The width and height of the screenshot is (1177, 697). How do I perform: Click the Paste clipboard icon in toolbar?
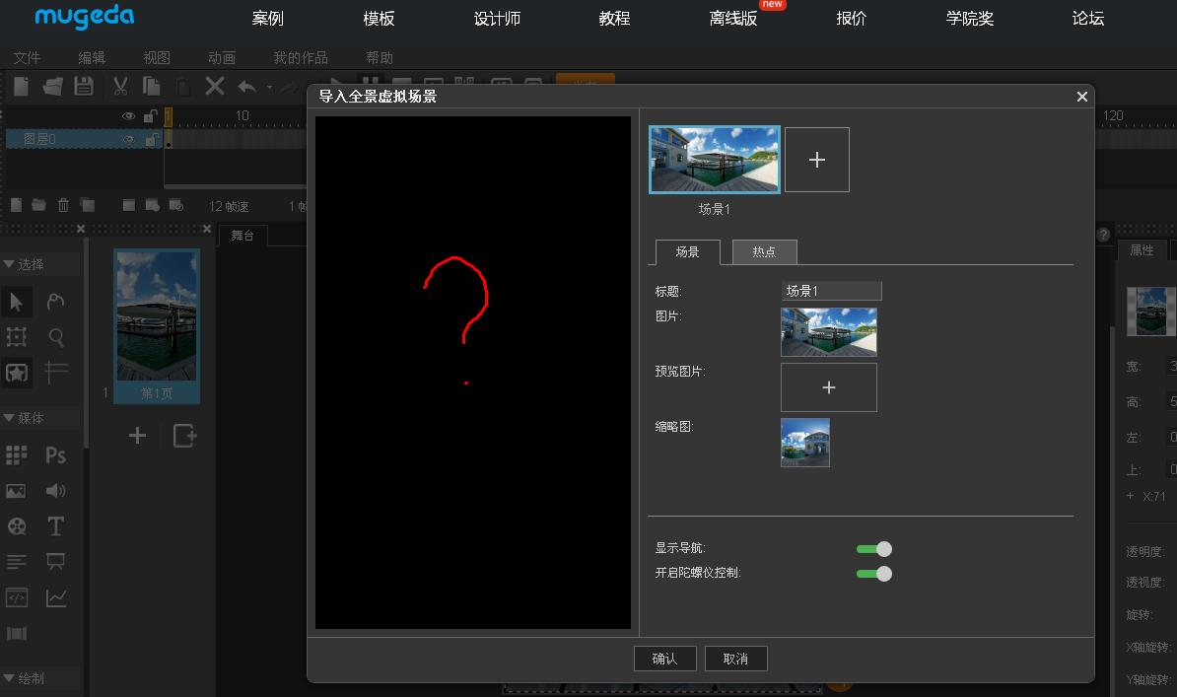coord(183,87)
